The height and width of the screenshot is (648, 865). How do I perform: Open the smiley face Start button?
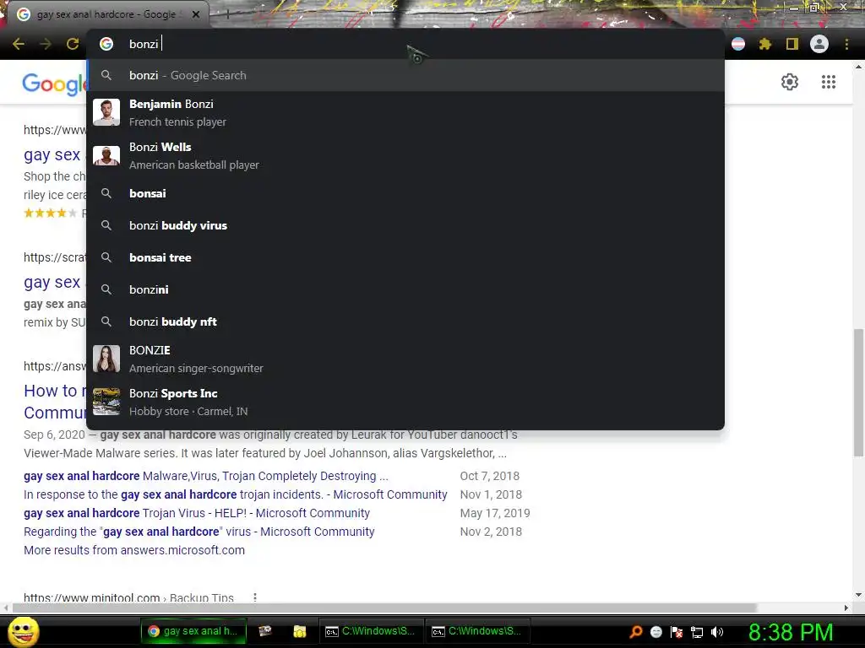[23, 631]
